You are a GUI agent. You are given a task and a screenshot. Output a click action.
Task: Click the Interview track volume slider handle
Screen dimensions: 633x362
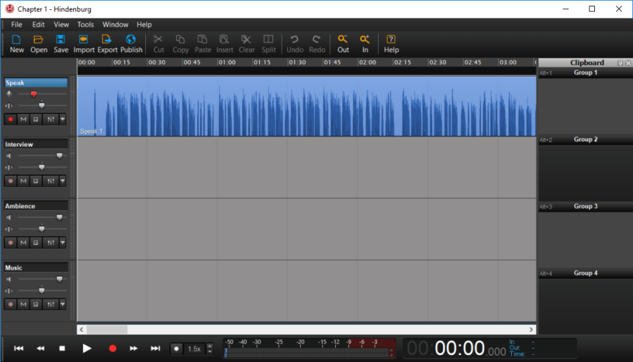point(59,156)
